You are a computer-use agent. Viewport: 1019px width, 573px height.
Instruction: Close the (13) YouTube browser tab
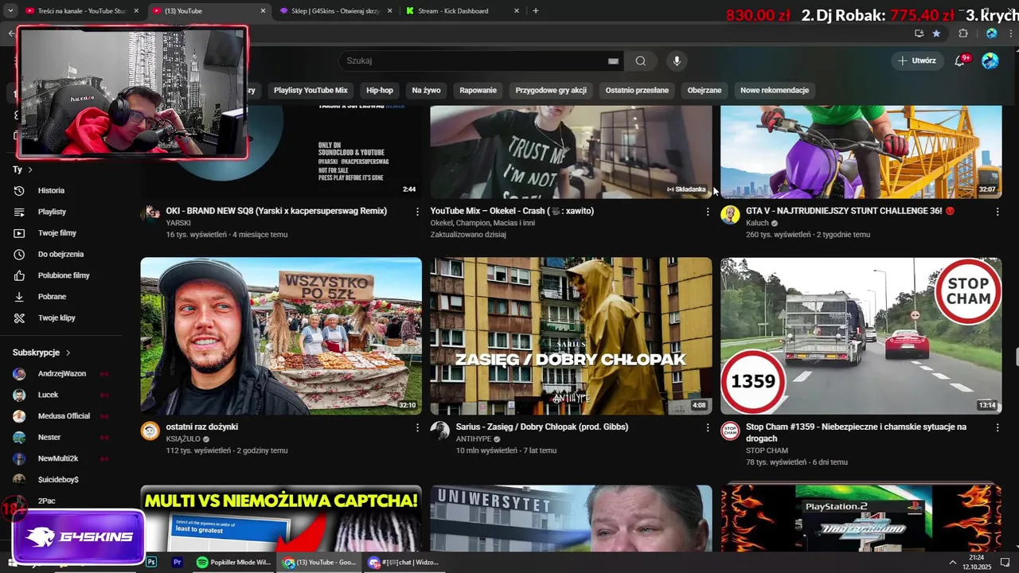264,11
